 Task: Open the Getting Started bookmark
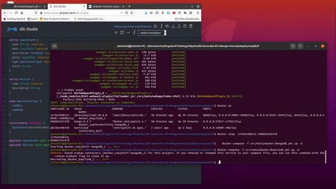click(14, 19)
